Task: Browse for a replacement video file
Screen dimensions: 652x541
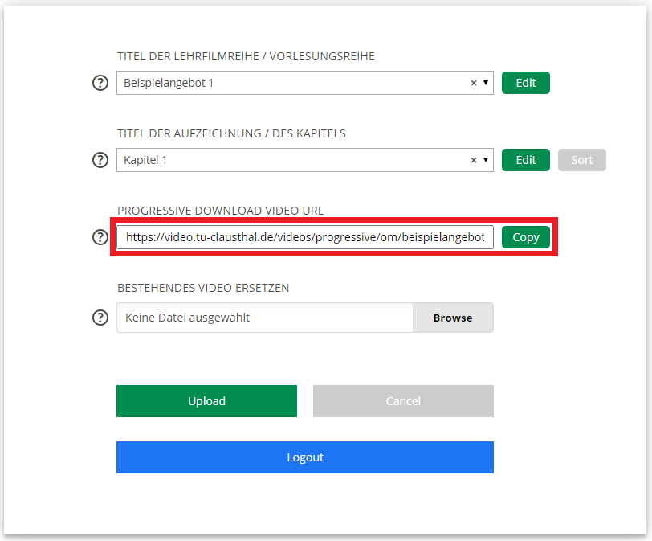Action: [453, 318]
